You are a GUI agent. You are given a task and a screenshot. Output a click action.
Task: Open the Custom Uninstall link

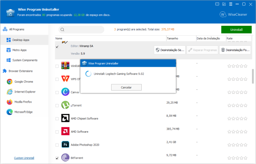(x=24, y=158)
